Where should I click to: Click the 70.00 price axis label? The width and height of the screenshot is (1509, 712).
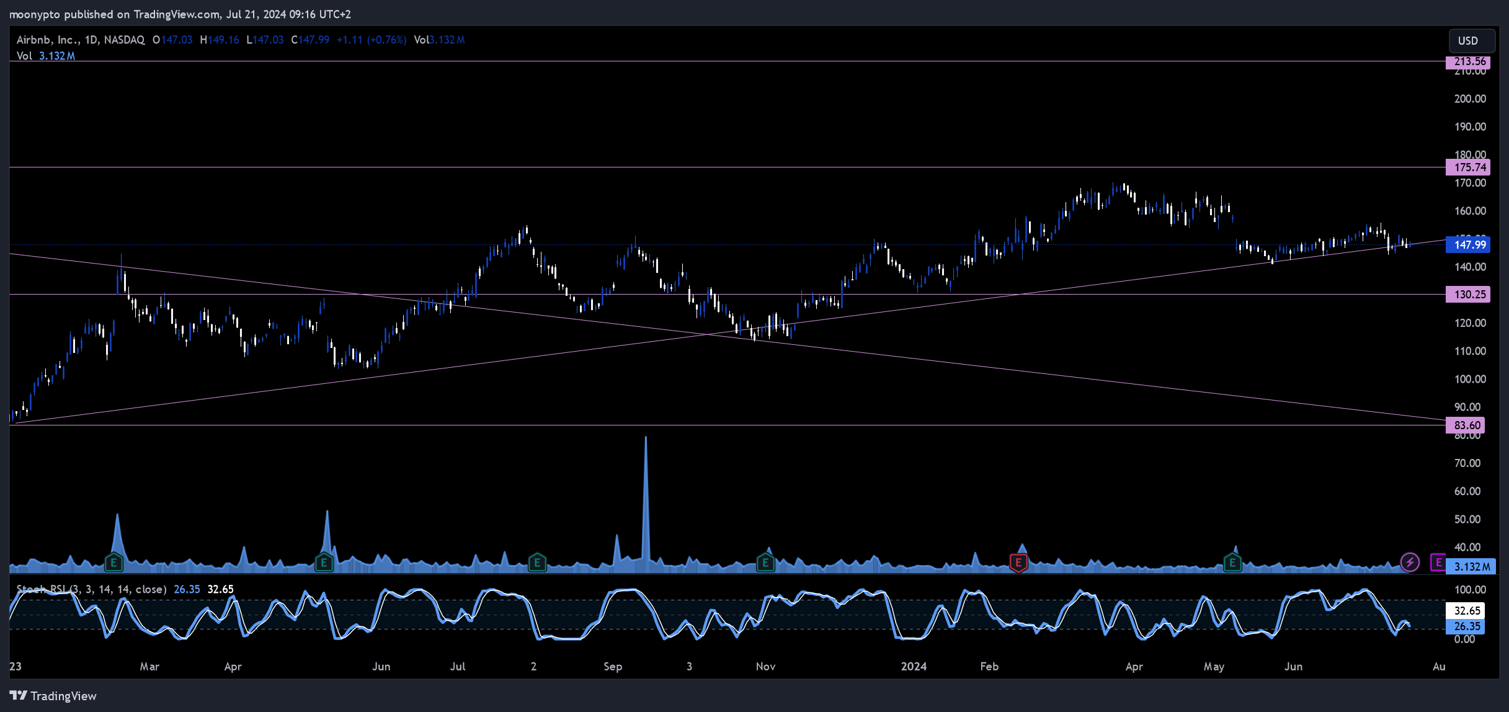coord(1467,463)
